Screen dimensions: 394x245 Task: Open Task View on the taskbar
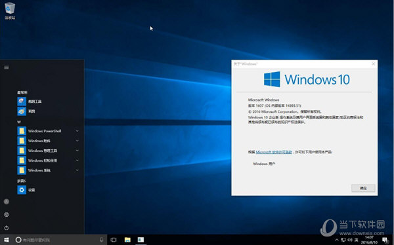click(x=114, y=240)
